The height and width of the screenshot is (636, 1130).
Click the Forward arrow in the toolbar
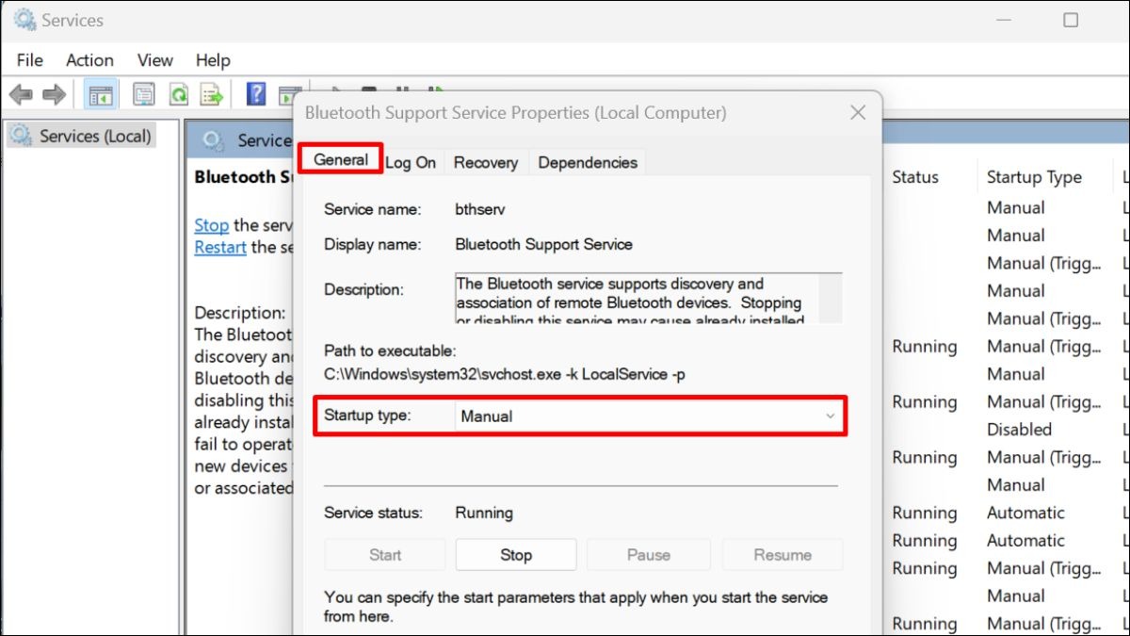(x=54, y=94)
